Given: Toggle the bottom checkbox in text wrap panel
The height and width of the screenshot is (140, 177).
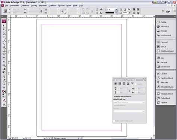Looking at the screenshot, I should pyautogui.click(x=114, y=121).
